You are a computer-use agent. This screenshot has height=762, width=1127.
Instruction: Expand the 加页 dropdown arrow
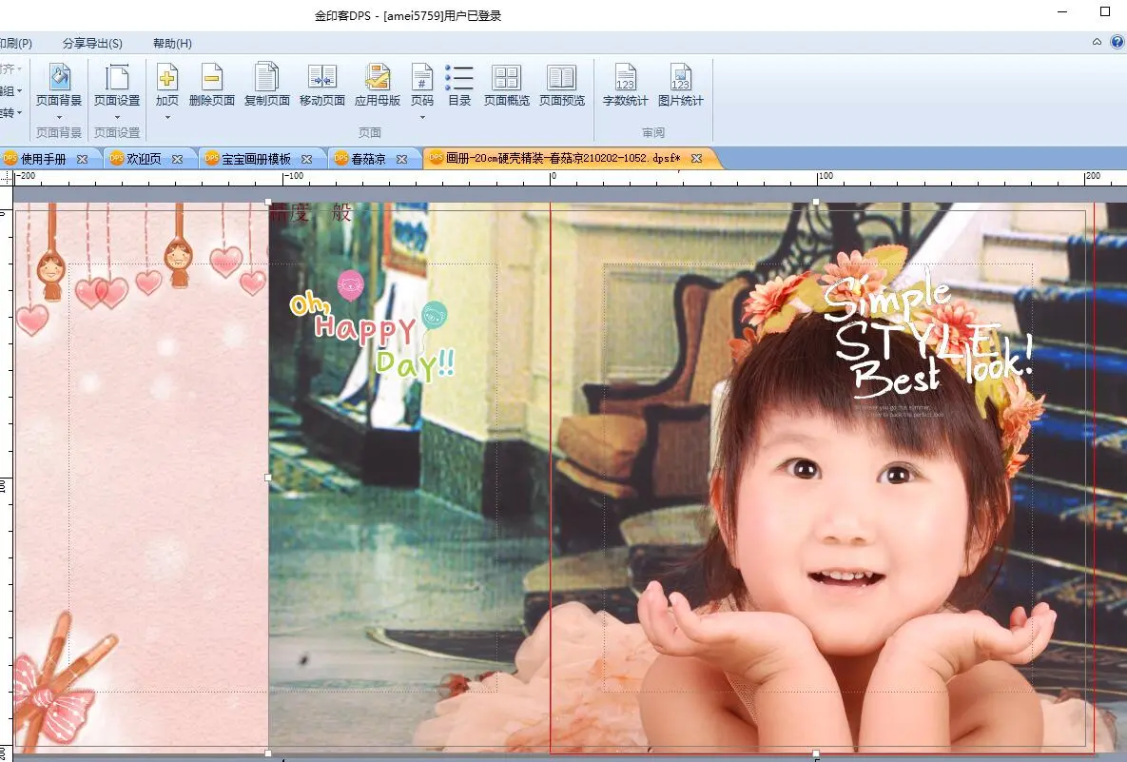167,117
